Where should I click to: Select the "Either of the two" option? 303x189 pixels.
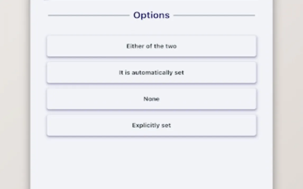click(151, 46)
